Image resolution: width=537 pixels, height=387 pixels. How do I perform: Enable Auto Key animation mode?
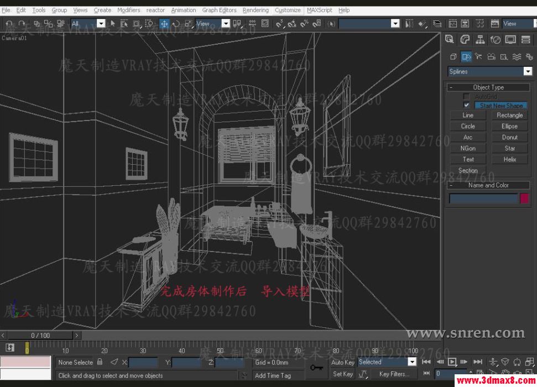pyautogui.click(x=342, y=362)
